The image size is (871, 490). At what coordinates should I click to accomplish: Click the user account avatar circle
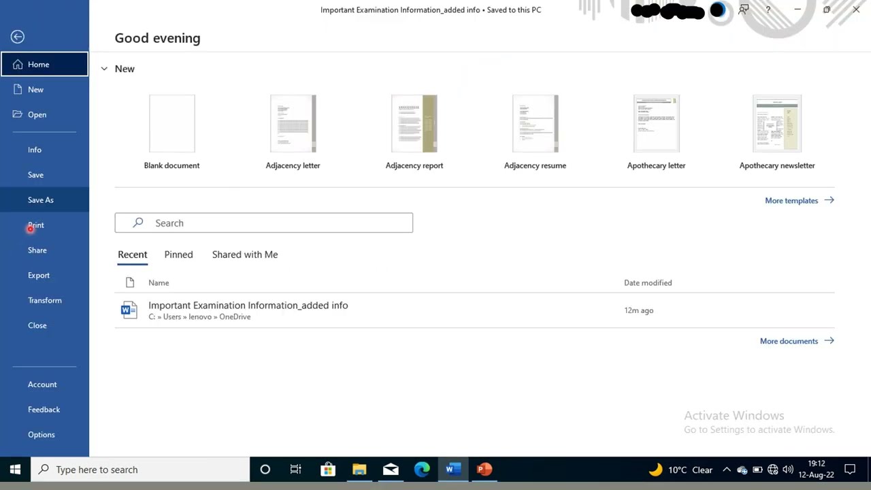717,10
